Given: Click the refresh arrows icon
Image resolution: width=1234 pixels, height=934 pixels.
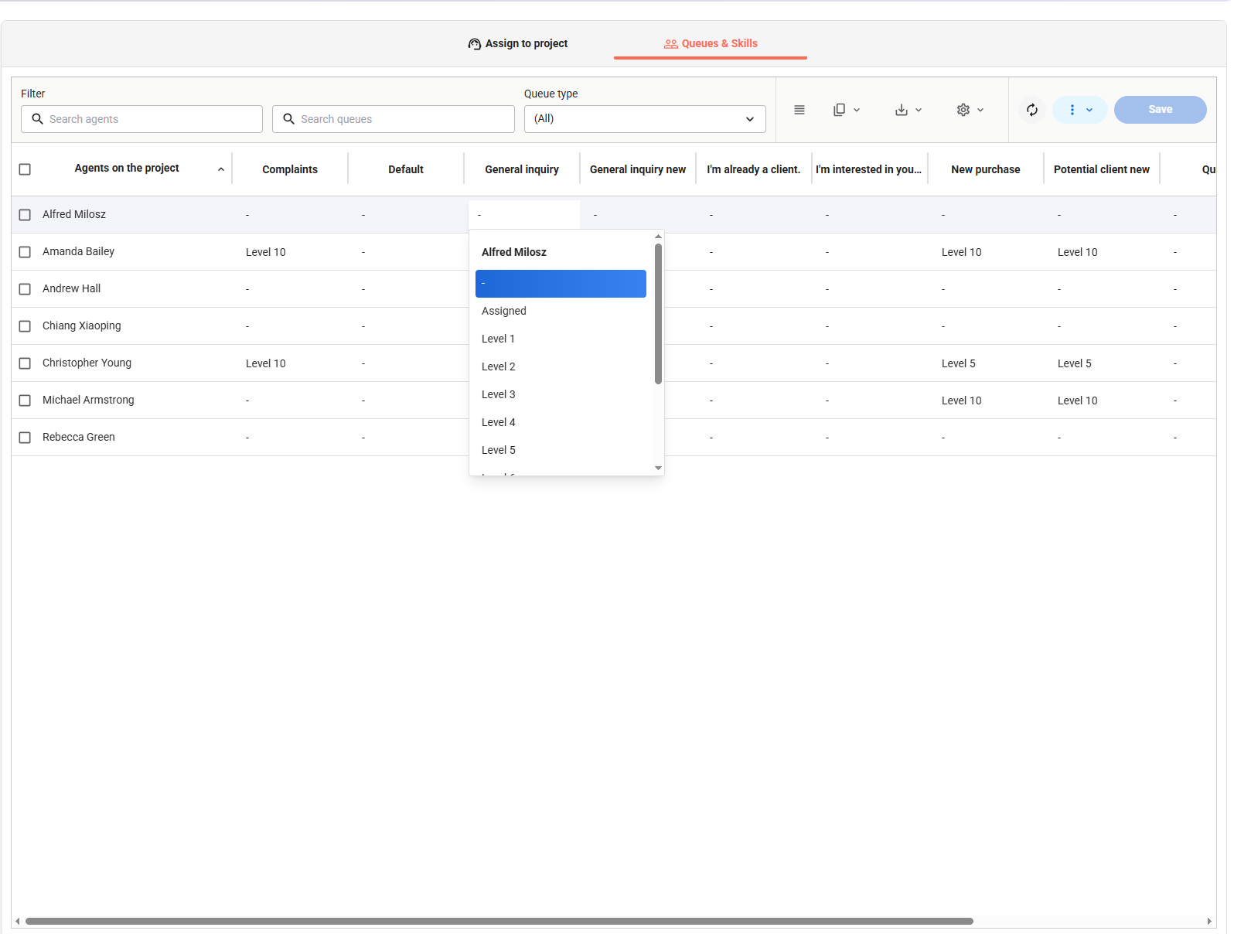Looking at the screenshot, I should (x=1032, y=110).
